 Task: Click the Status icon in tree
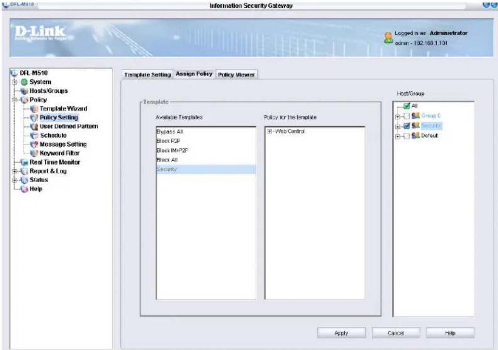click(x=24, y=180)
